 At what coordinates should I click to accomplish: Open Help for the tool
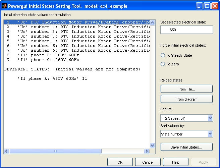175,162
